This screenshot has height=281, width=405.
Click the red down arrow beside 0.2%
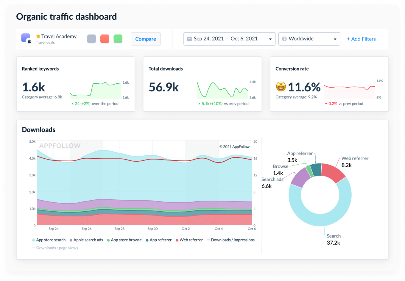[326, 104]
